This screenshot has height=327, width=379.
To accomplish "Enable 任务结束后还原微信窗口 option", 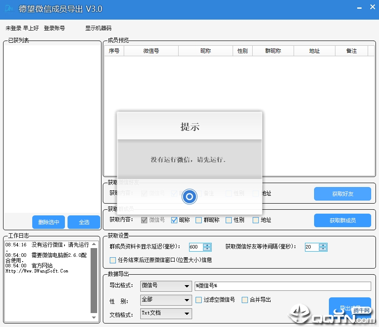I will pos(112,260).
